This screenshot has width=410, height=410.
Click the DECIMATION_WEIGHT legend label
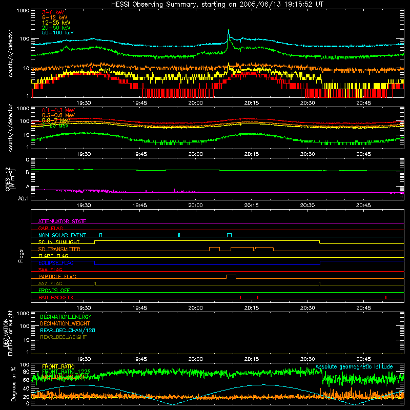65,323
